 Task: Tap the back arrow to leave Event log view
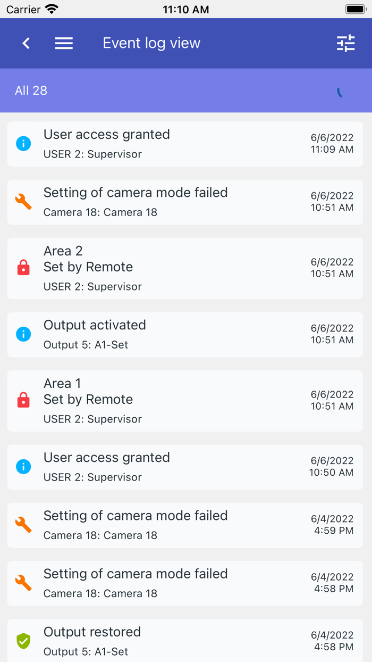click(26, 43)
